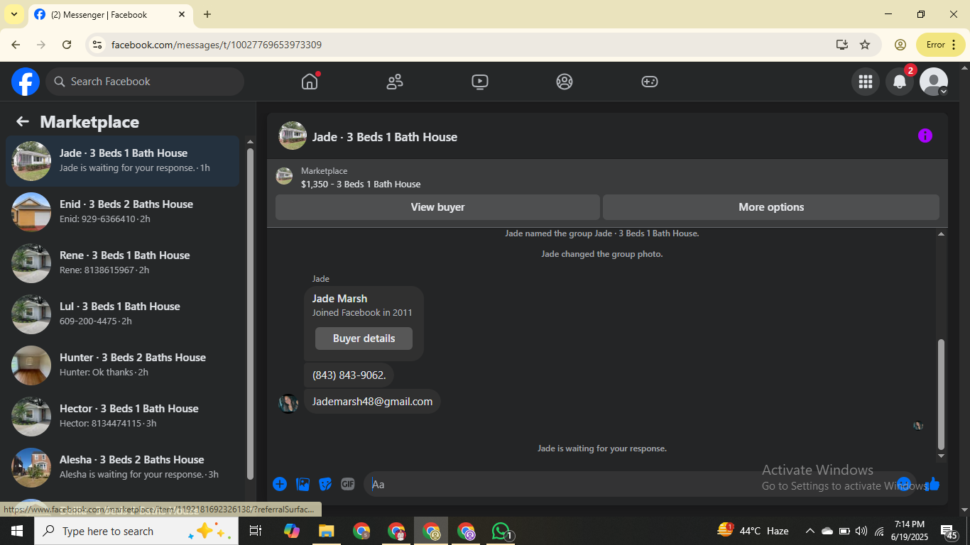
Task: Open the Friends icon in top navigation
Action: (x=395, y=82)
